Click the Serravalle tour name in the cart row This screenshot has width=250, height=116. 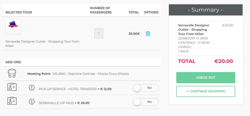[x=42, y=44]
